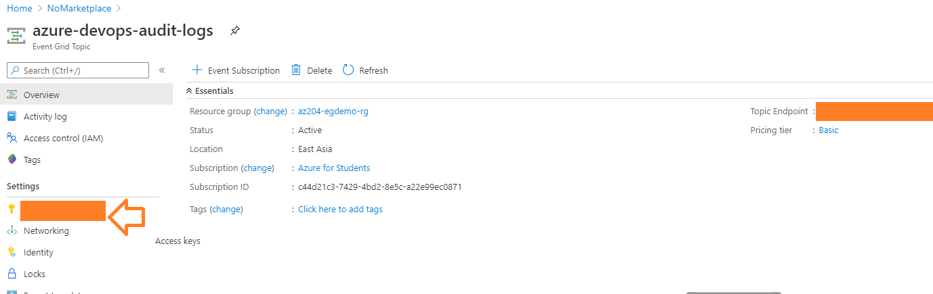Open the Networking settings icon

coord(12,230)
